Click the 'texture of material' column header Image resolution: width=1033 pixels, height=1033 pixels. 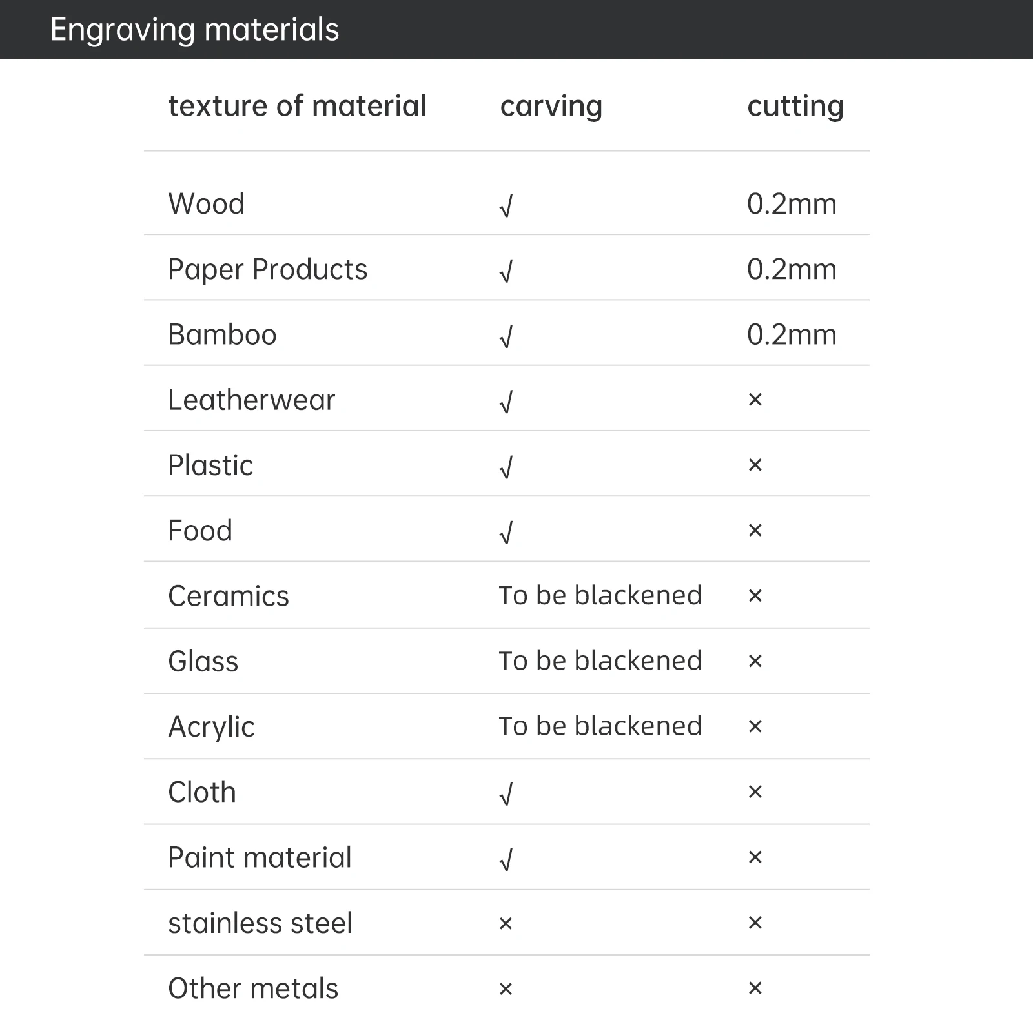click(x=297, y=106)
